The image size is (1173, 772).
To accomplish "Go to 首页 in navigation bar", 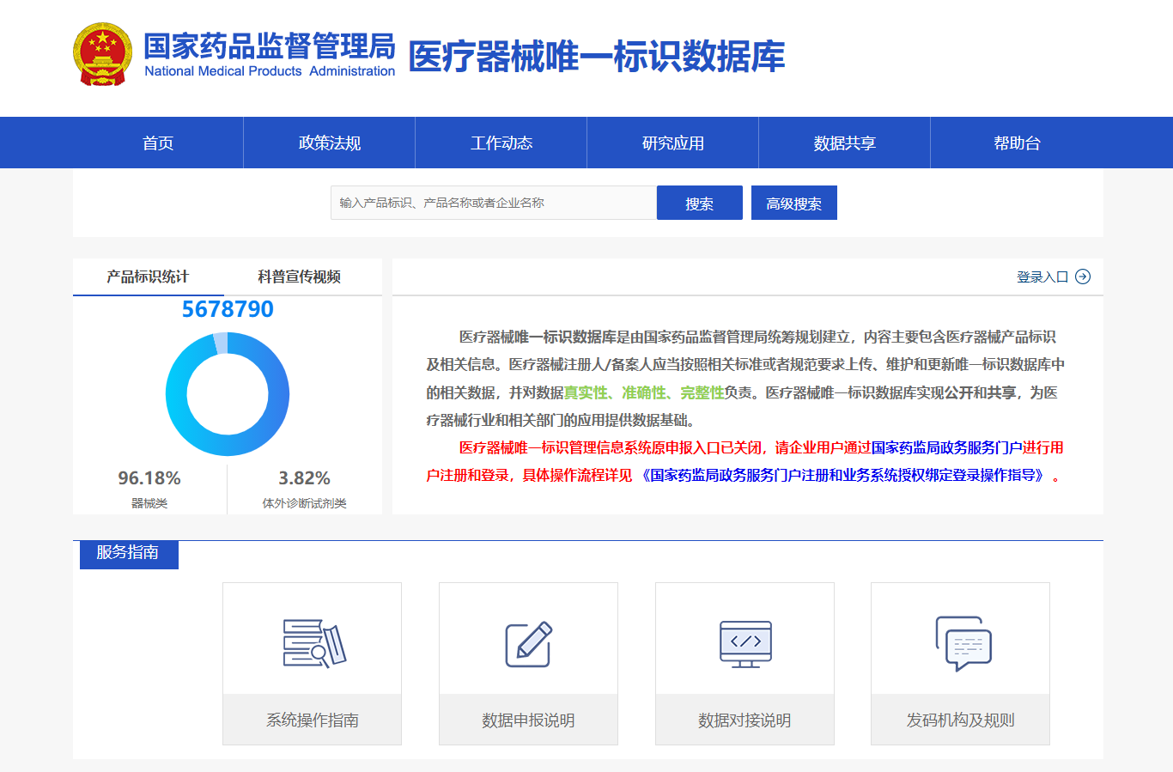I will point(158,143).
